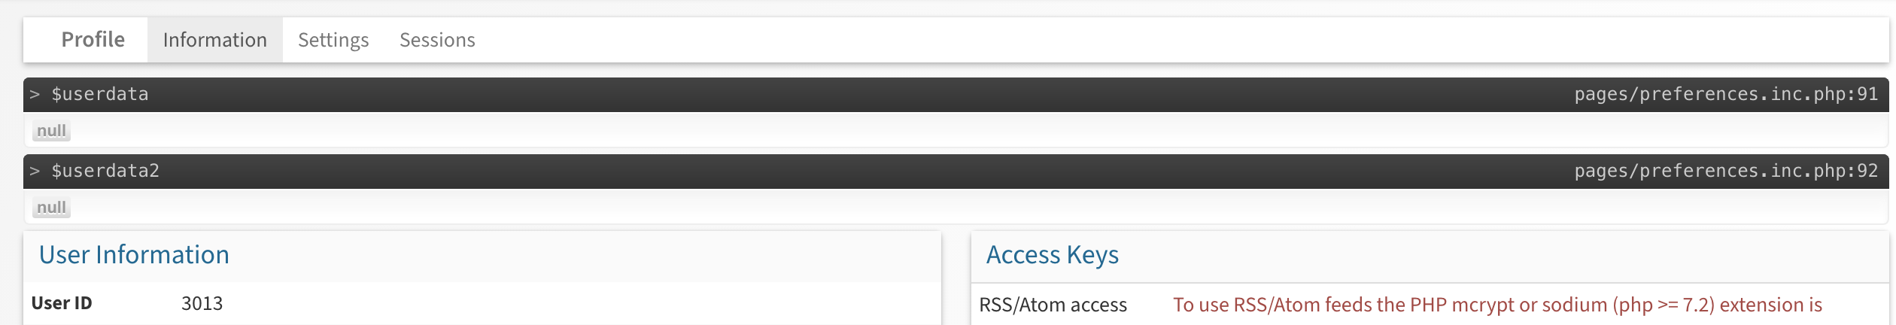Click the dark $userdata header bar

click(956, 95)
